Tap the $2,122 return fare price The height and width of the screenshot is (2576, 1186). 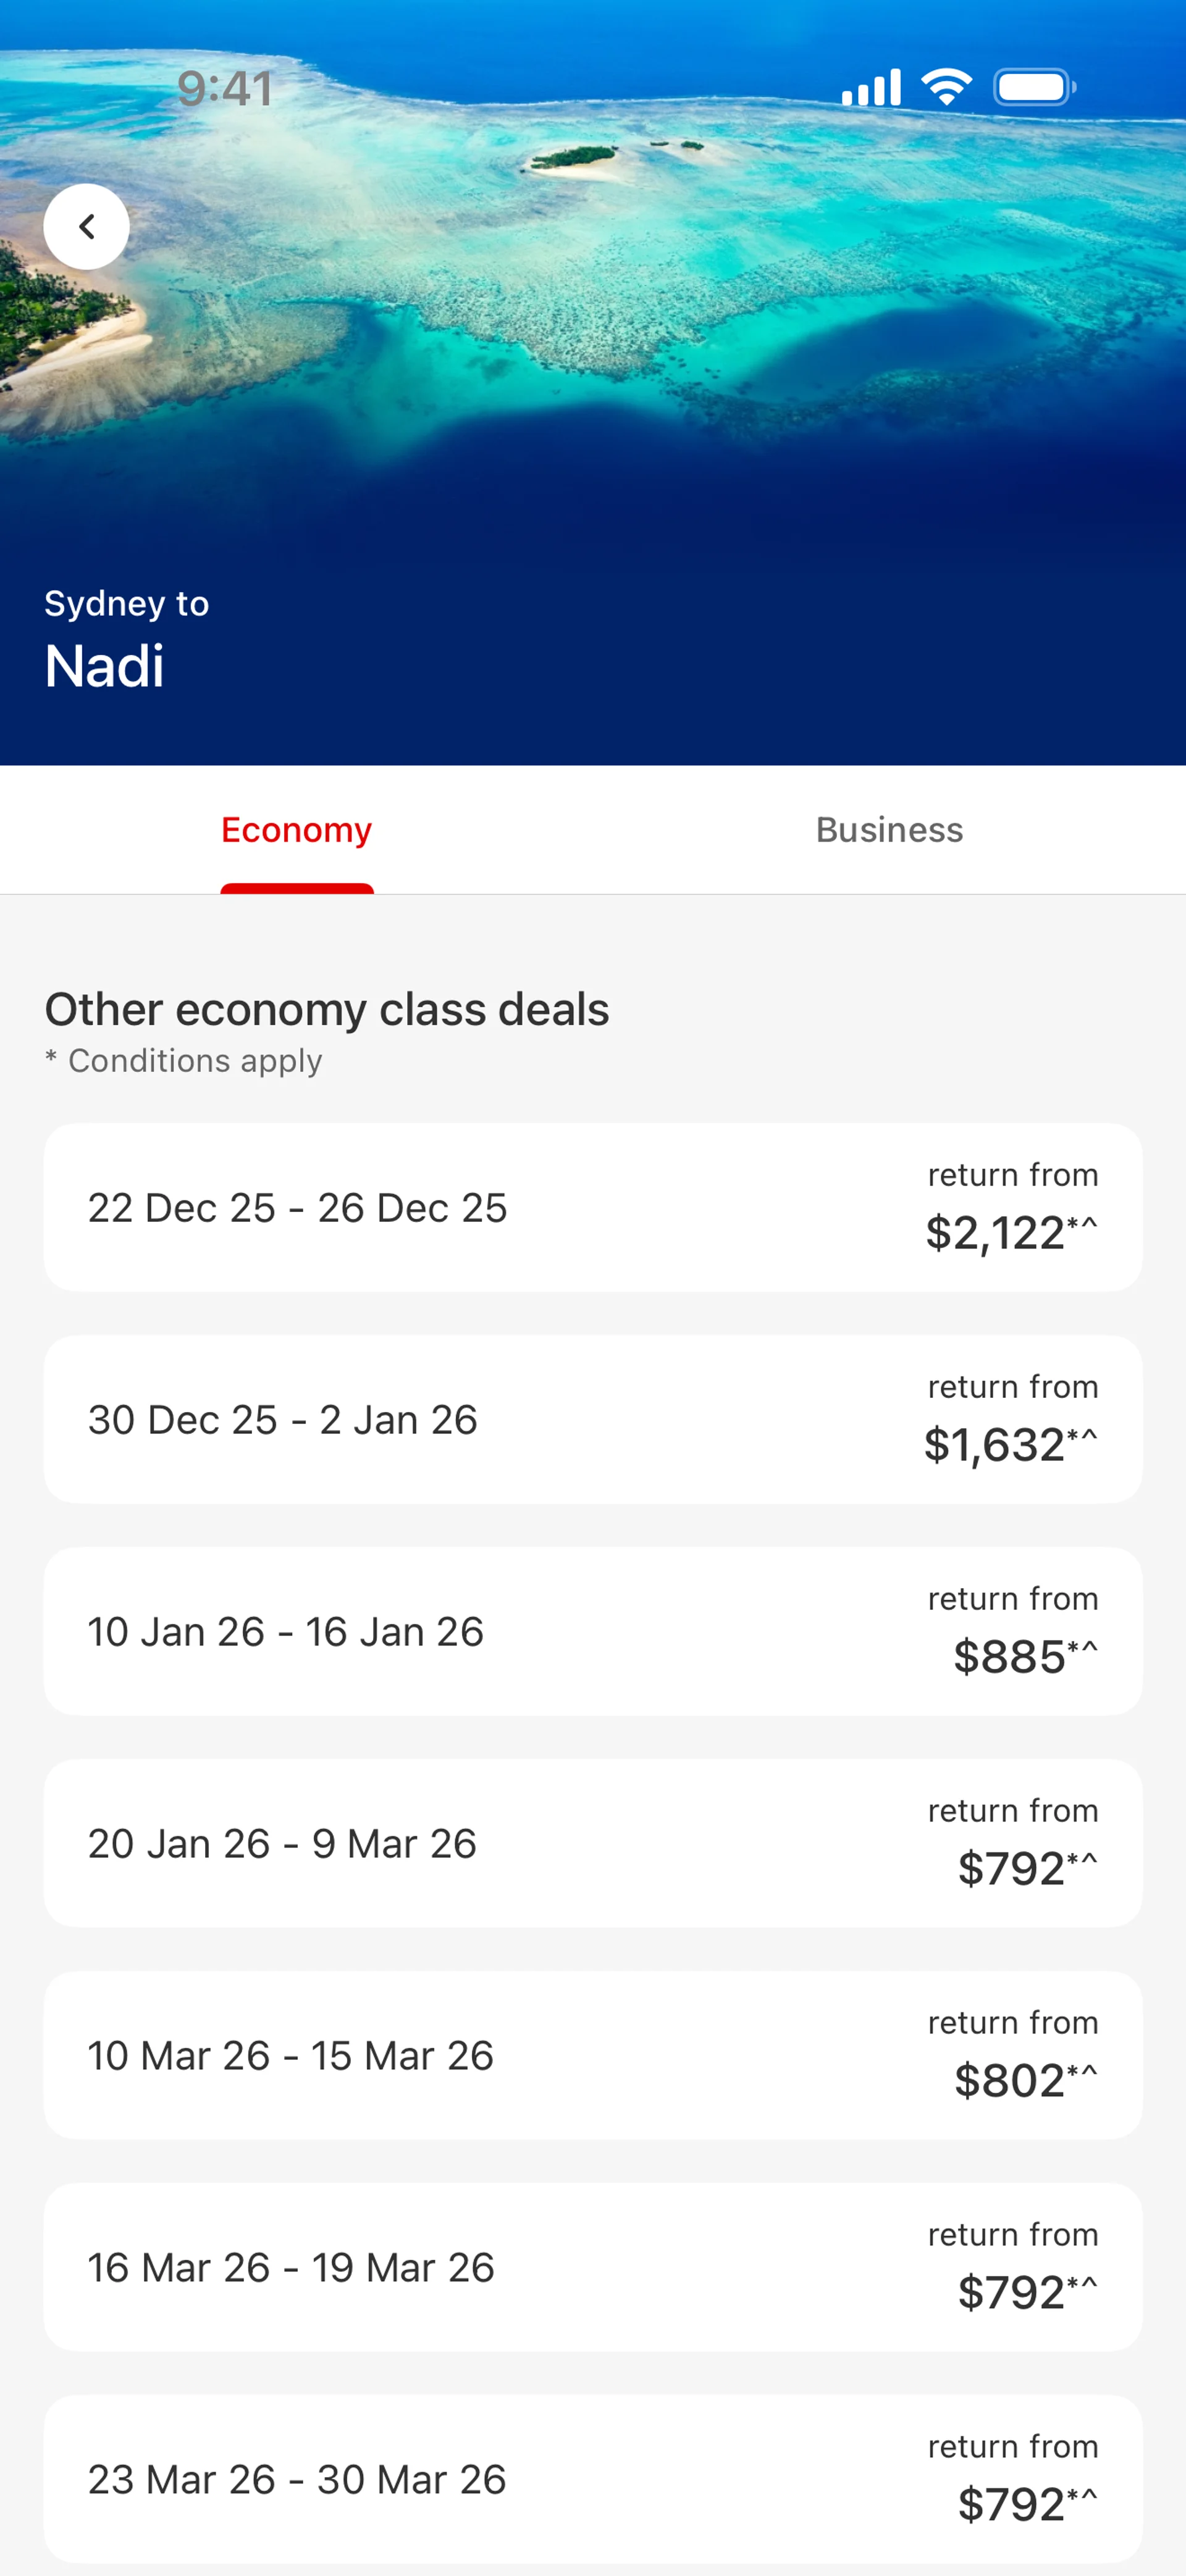pos(1010,1233)
